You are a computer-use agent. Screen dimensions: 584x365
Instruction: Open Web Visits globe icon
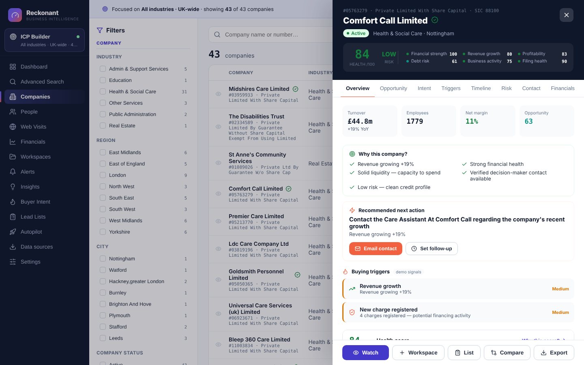(13, 127)
